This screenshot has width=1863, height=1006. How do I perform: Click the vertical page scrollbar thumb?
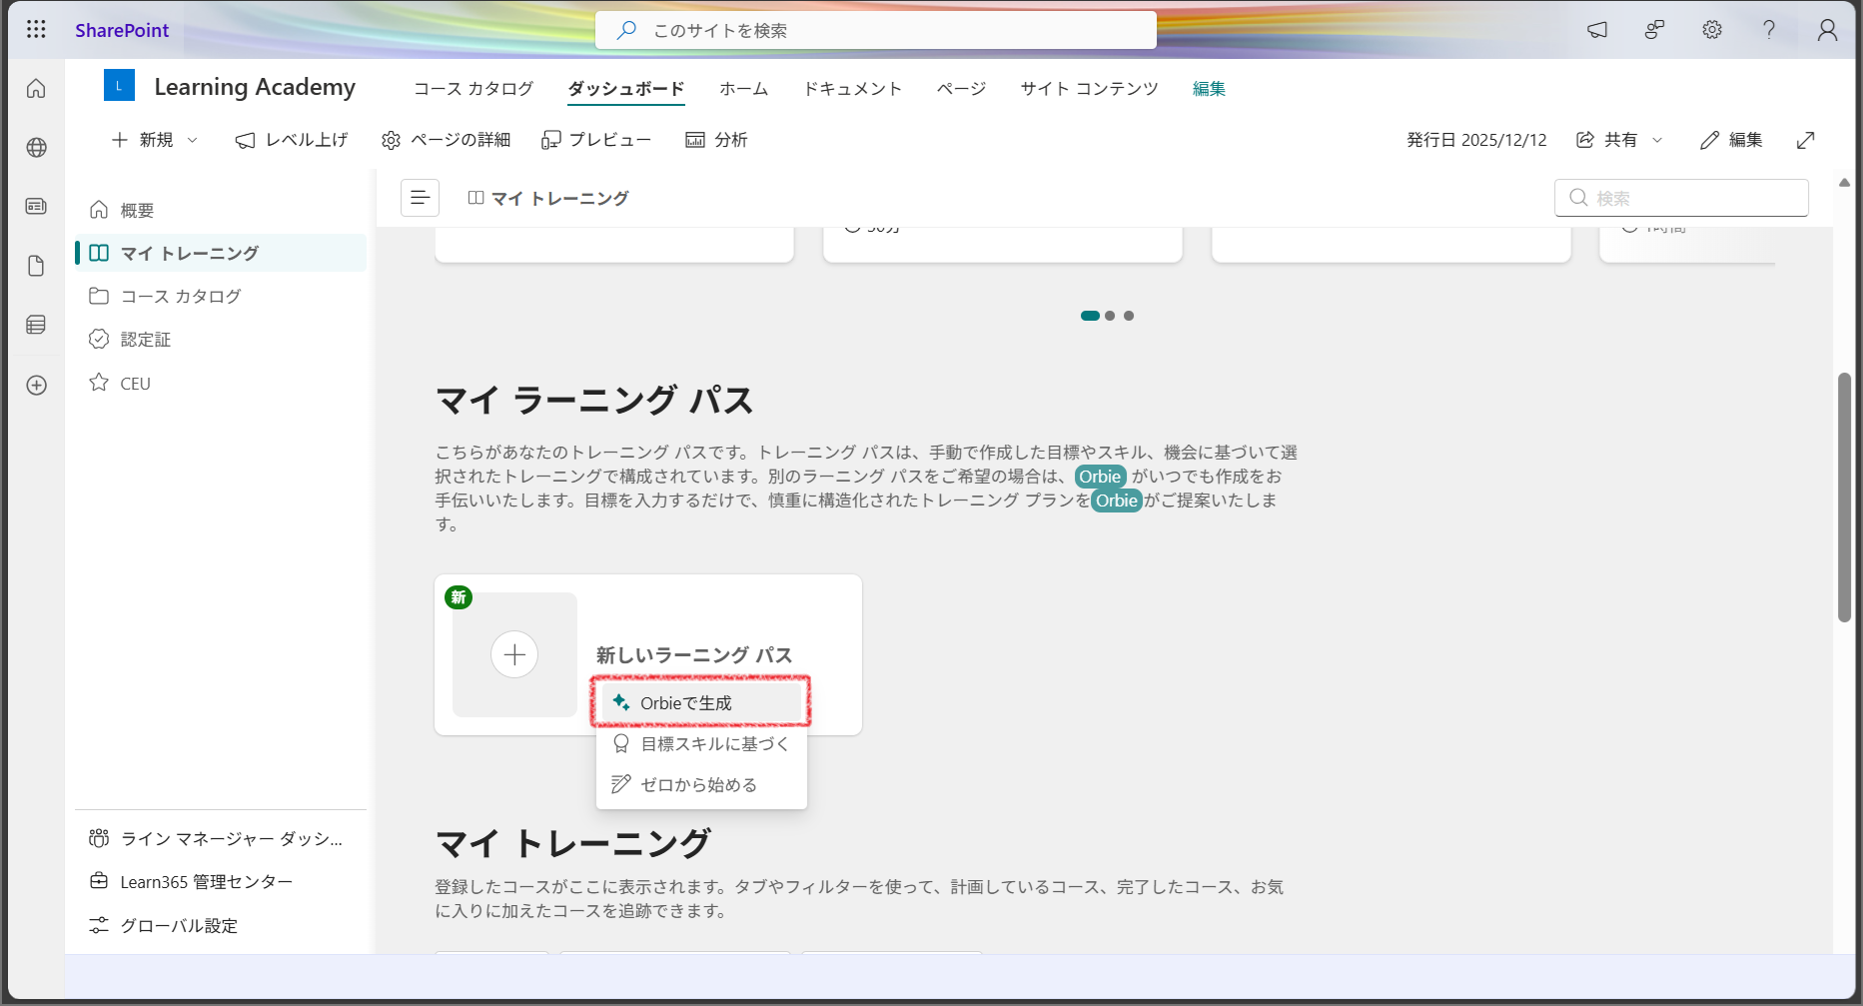[1844, 497]
